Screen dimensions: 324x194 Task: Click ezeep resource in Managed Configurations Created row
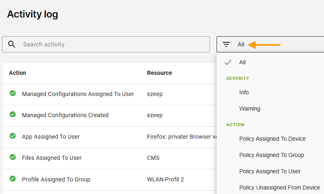(155, 116)
